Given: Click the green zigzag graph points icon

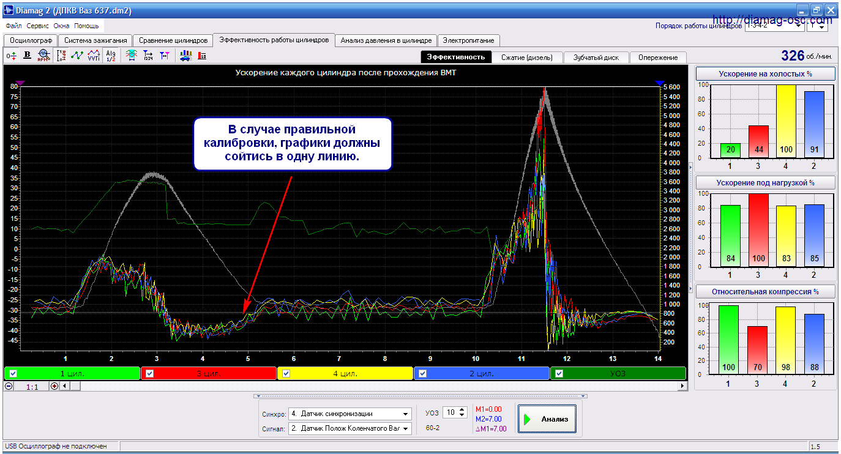Looking at the screenshot, I should click(77, 56).
